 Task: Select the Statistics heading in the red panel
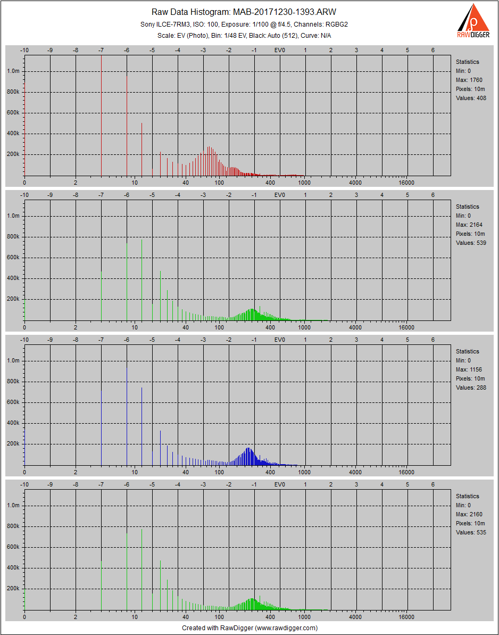coord(467,62)
